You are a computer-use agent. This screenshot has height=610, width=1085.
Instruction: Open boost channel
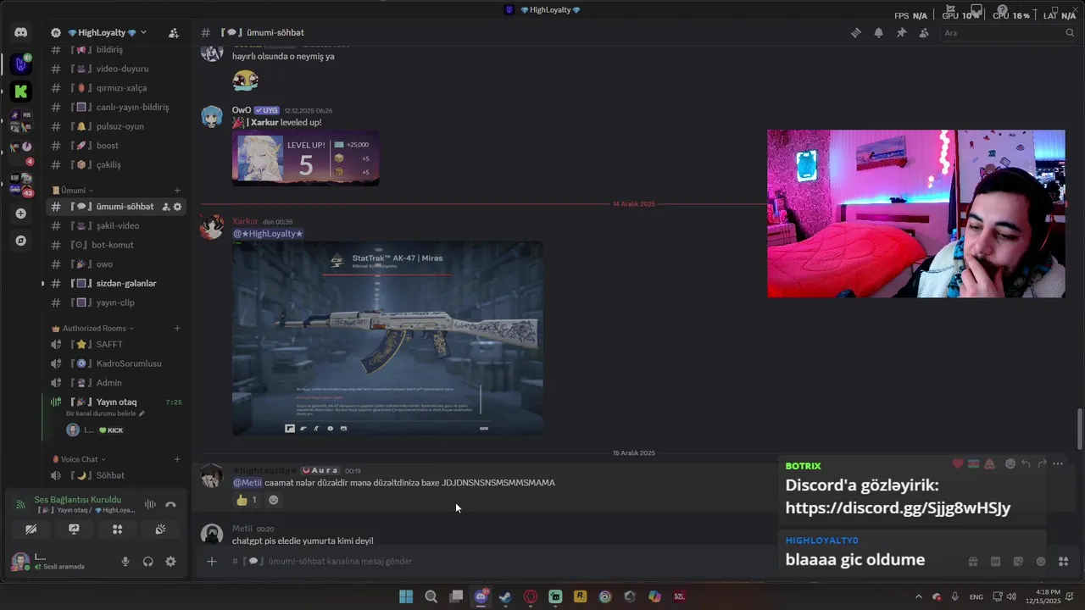click(108, 146)
